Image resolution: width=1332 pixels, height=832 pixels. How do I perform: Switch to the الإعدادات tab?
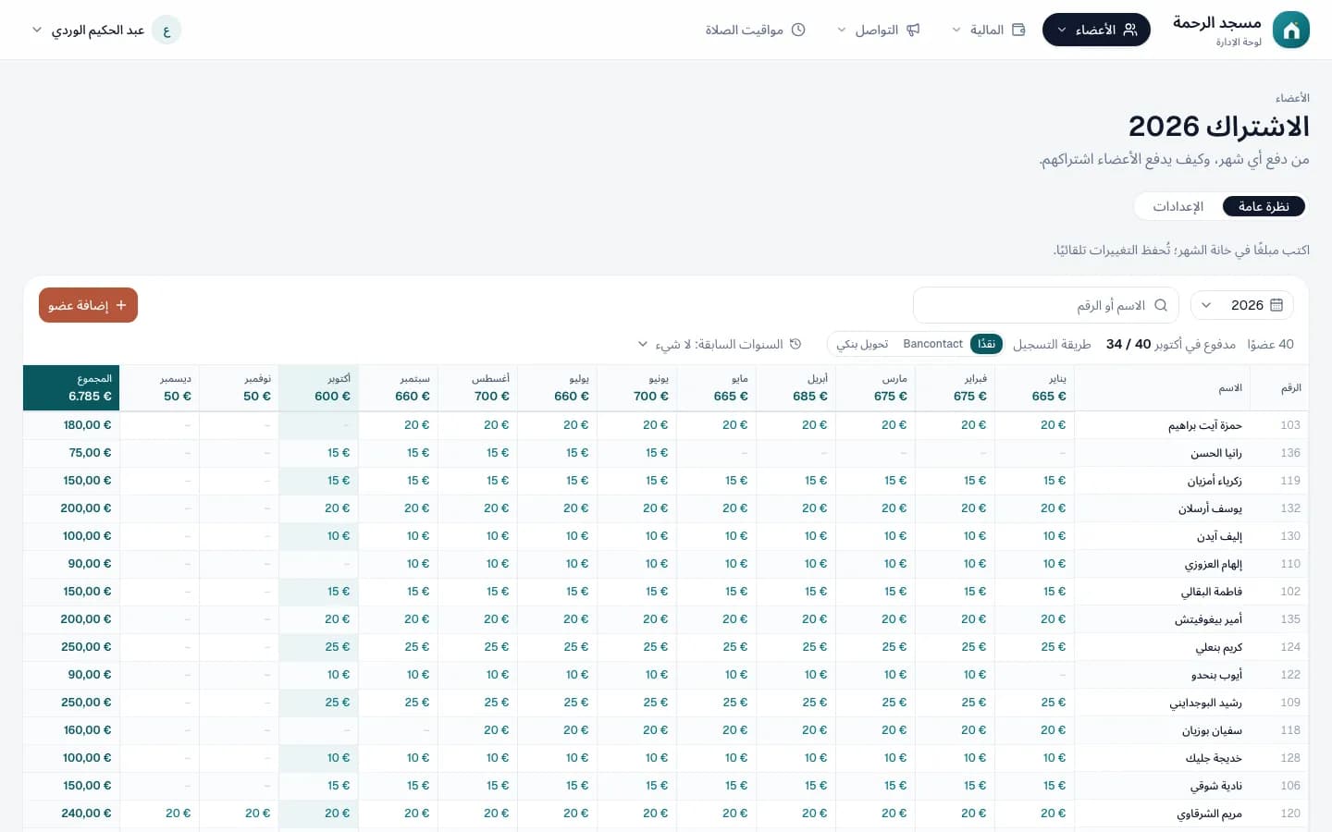tap(1178, 206)
